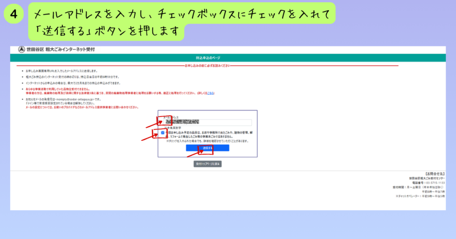The image size is (456, 239).
Task: Click the 世田谷区粗大ごみ受付センター text
Action: point(427,179)
